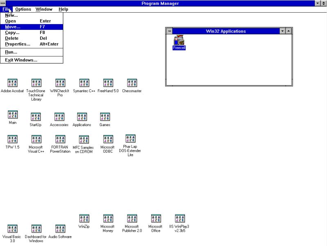Open FORTRAN PowerStation group icon

click(x=60, y=139)
